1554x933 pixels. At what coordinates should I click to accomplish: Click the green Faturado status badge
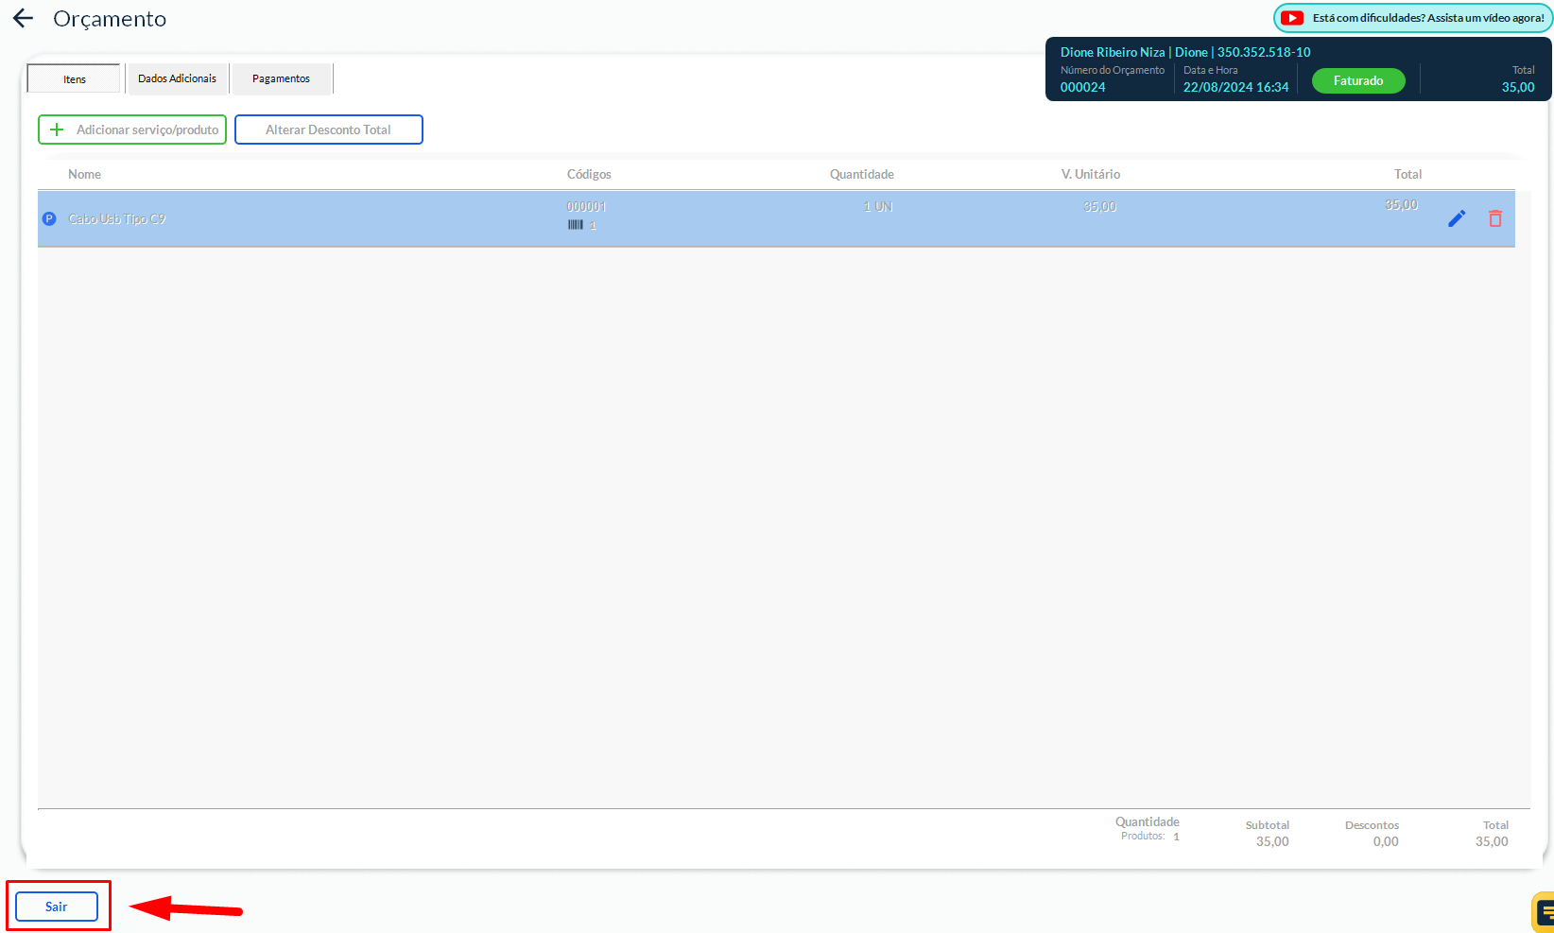point(1357,81)
